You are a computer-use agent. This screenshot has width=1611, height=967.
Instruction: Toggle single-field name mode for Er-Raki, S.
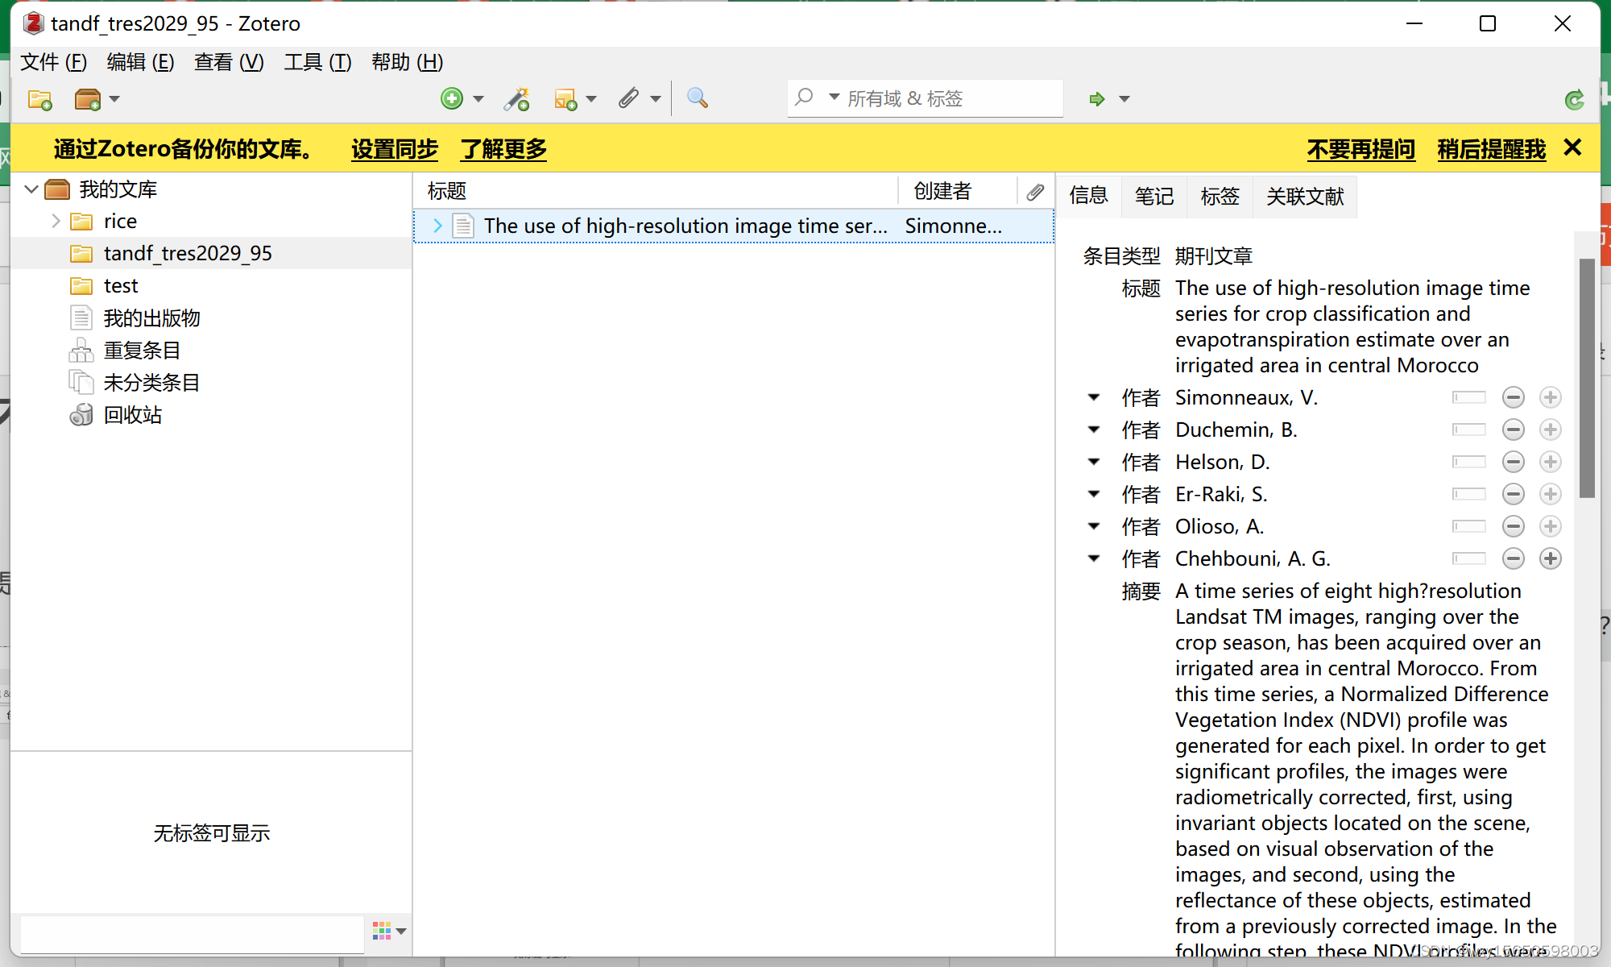(1469, 494)
